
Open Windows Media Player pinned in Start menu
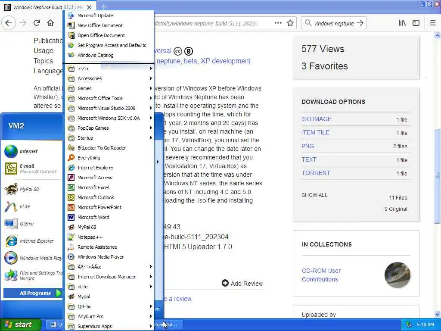point(33,258)
